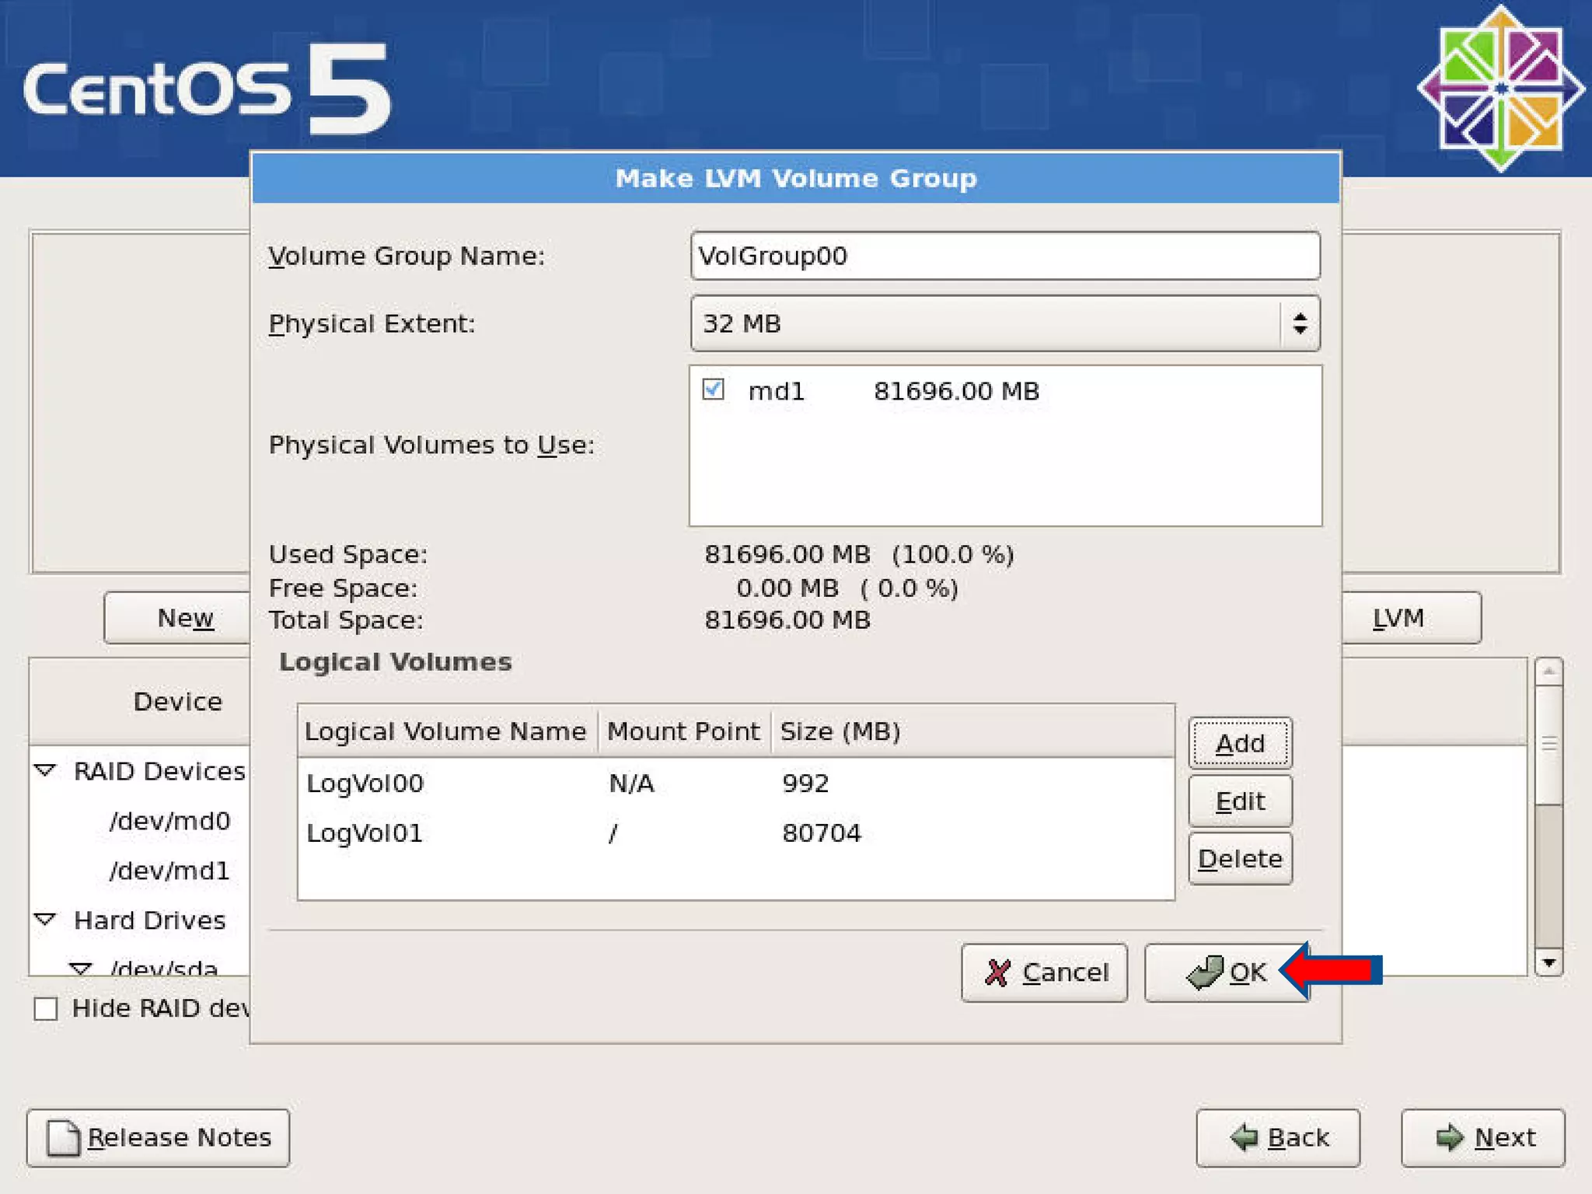Select the LogVol01 root volume row
Screen dimensions: 1592x1194
(x=735, y=833)
